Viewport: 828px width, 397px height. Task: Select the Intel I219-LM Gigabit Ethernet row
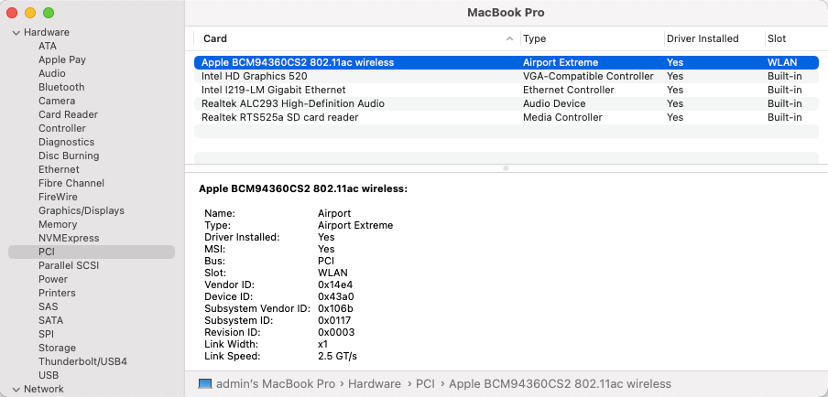click(507, 90)
